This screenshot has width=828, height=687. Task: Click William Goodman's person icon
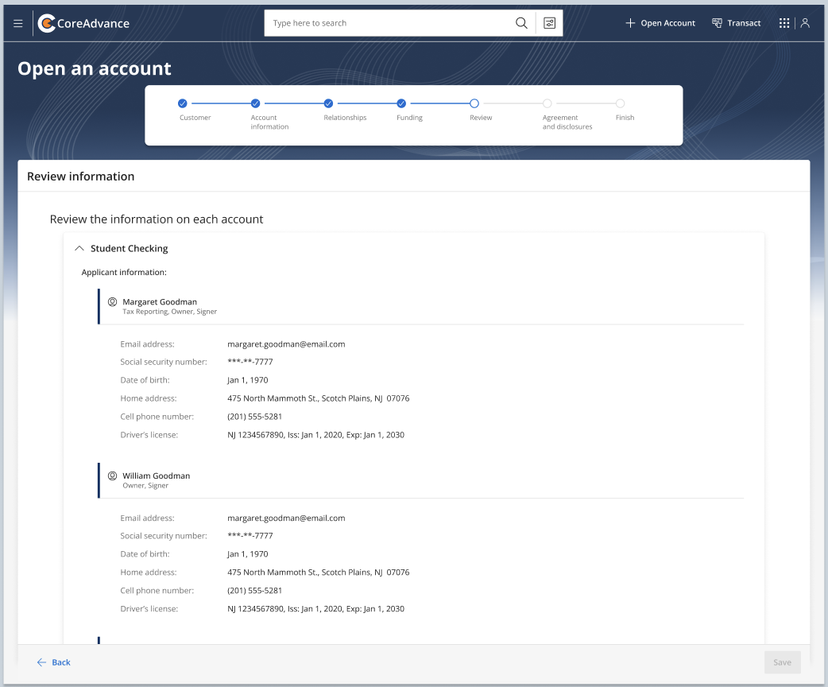point(113,475)
